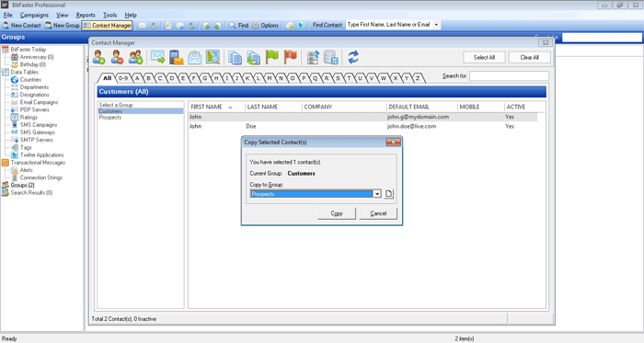The image size is (644, 343).
Task: Select the 0-9 alphabet tab
Action: click(x=122, y=78)
